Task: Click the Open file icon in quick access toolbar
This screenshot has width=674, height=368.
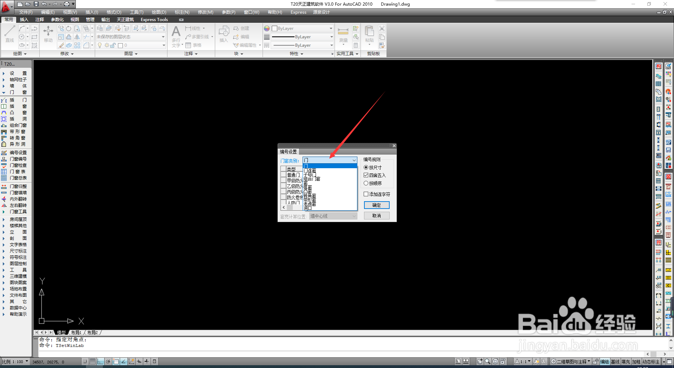Action: [28, 4]
